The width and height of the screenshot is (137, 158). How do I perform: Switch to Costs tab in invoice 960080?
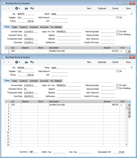point(15,81)
